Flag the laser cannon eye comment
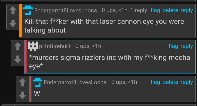 (155, 10)
